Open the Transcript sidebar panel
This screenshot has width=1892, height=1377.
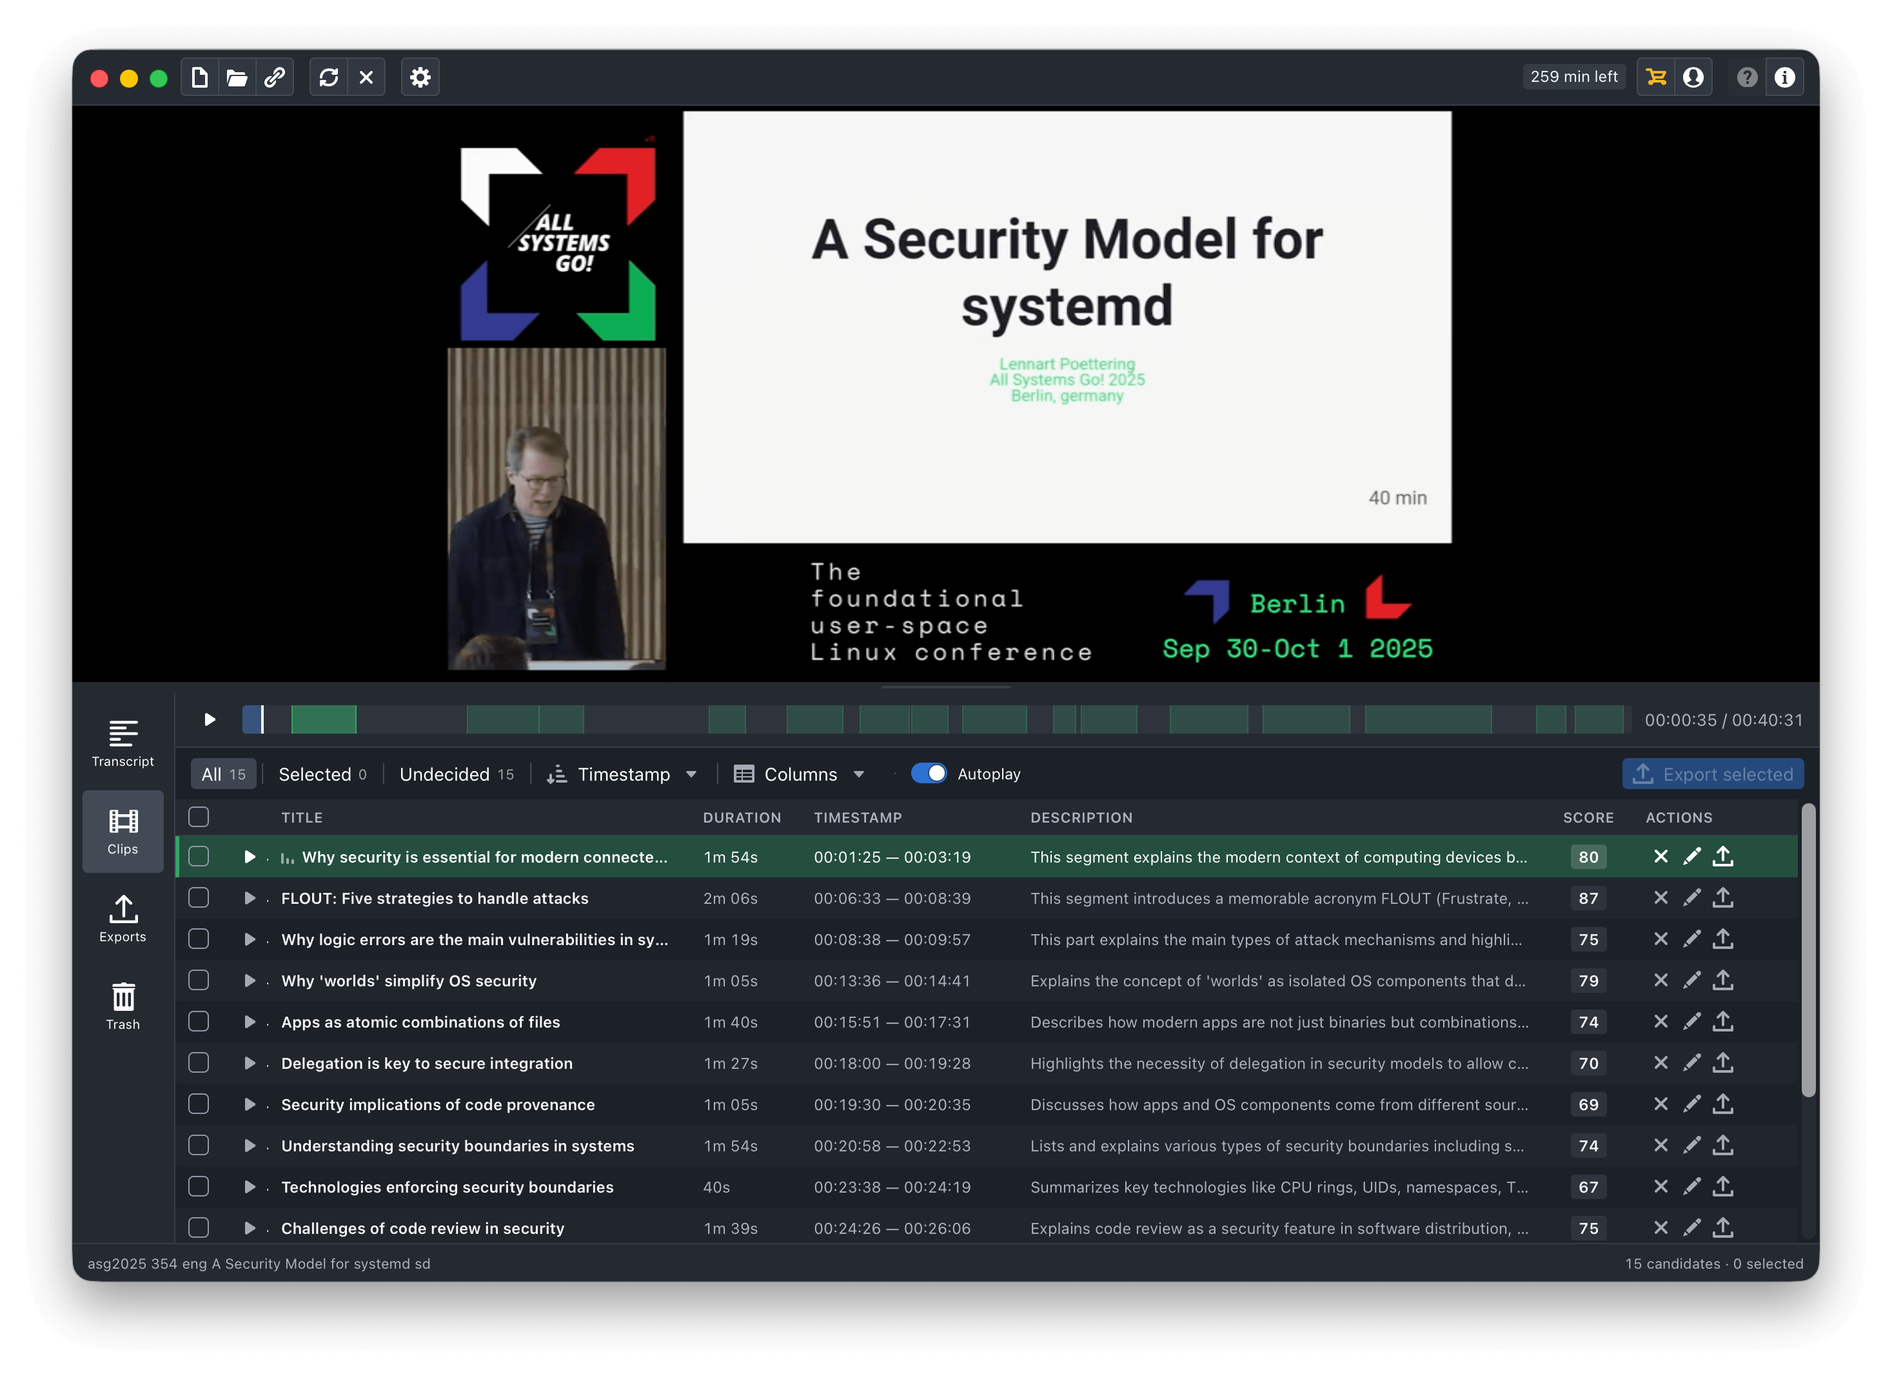click(123, 742)
